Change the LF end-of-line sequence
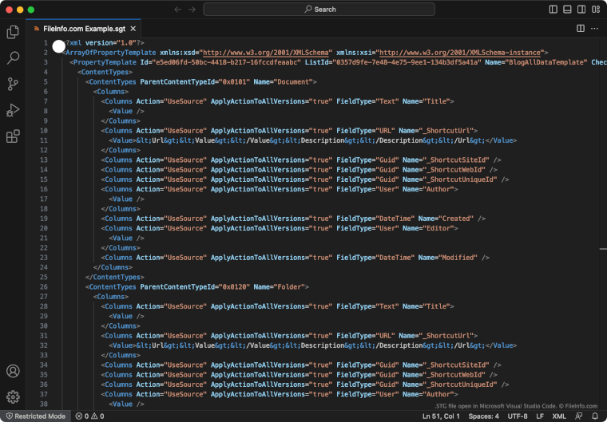The height and width of the screenshot is (422, 607). point(540,416)
